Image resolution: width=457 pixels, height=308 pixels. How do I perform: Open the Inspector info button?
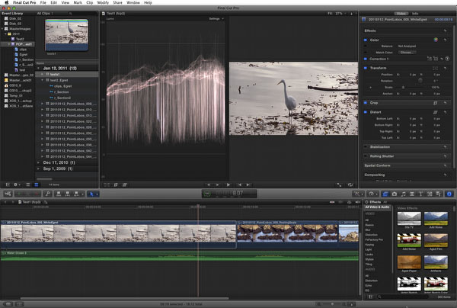[x=449, y=194]
